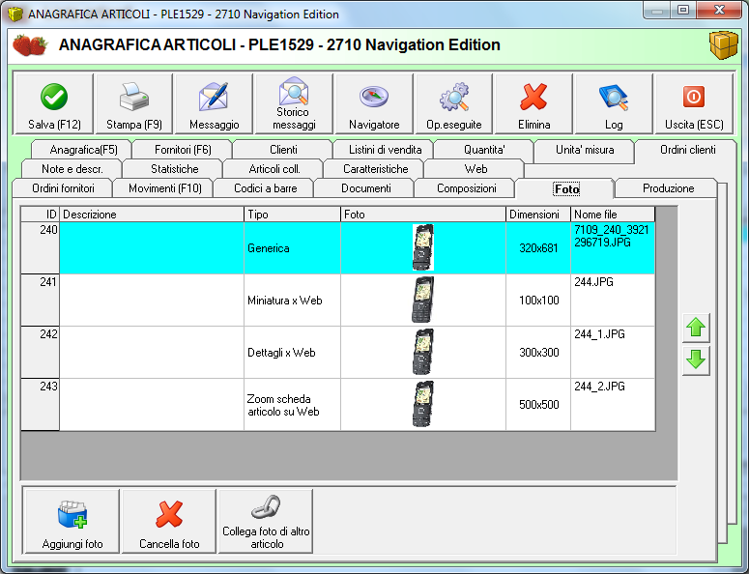
Task: Click Collega foto di altro articolo
Action: point(266,522)
